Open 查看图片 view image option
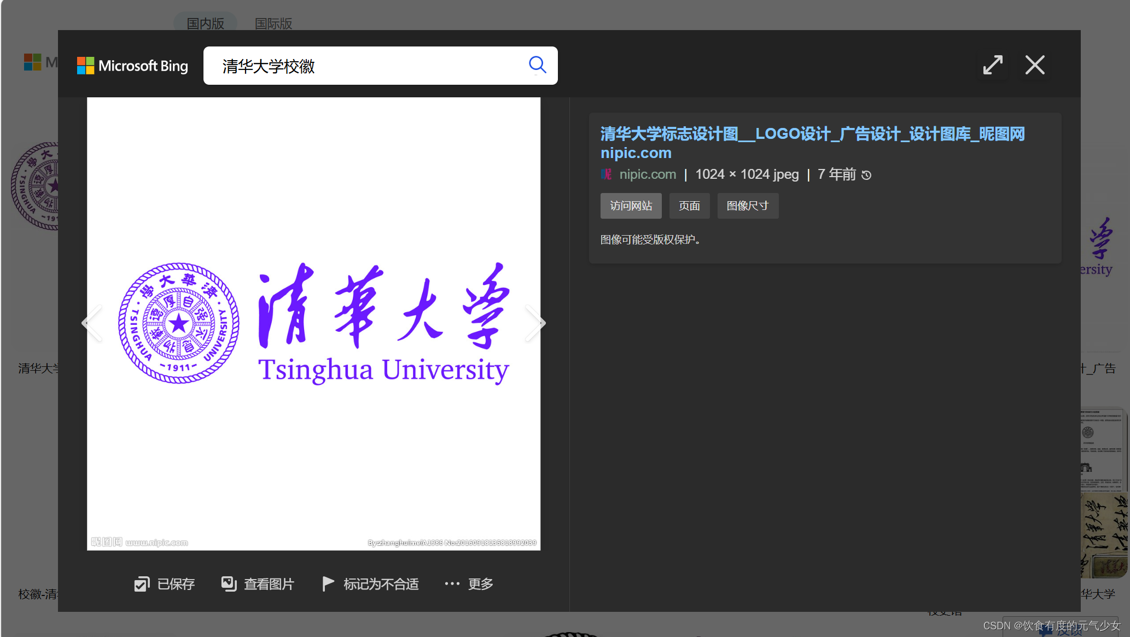1130x637 pixels. 258,584
